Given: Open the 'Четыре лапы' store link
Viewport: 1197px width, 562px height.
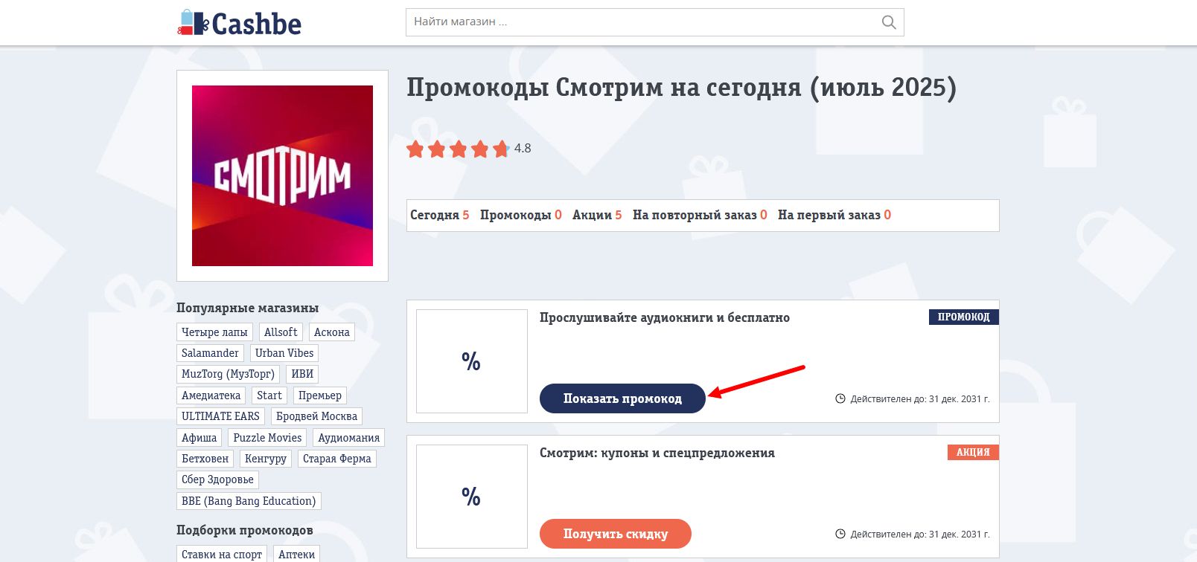Looking at the screenshot, I should 214,332.
